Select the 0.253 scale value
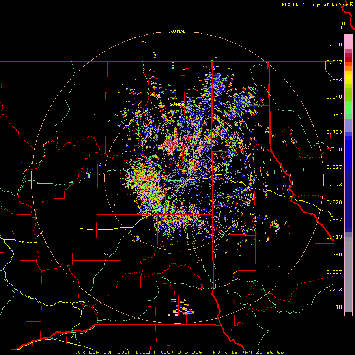The height and width of the screenshot is (355, 355). 334,290
